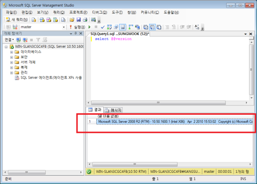This screenshot has height=184, width=257.
Task: Toggle Include Client Statistics
Action: [137, 27]
